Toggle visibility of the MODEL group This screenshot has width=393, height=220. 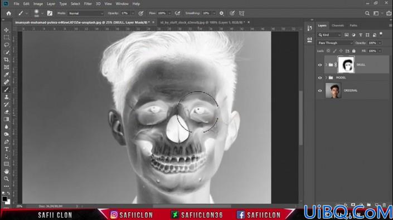coord(320,78)
